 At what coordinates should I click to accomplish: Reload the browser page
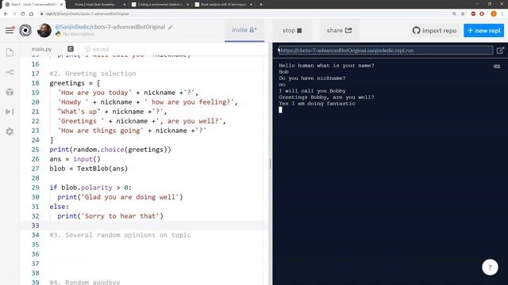click(x=23, y=14)
